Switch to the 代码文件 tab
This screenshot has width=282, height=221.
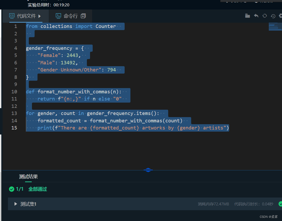coord(26,16)
